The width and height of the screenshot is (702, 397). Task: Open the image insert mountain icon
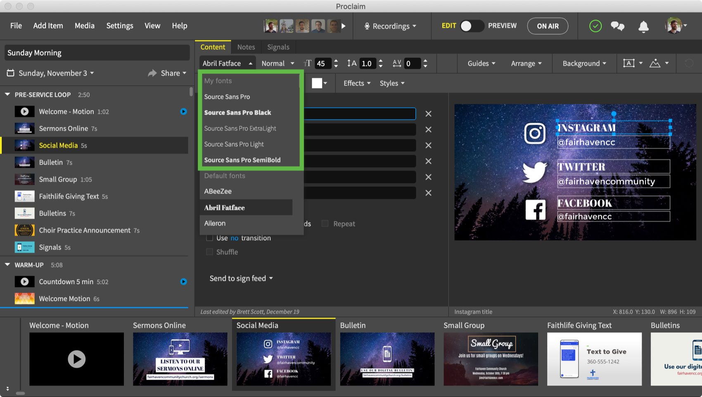pos(655,63)
